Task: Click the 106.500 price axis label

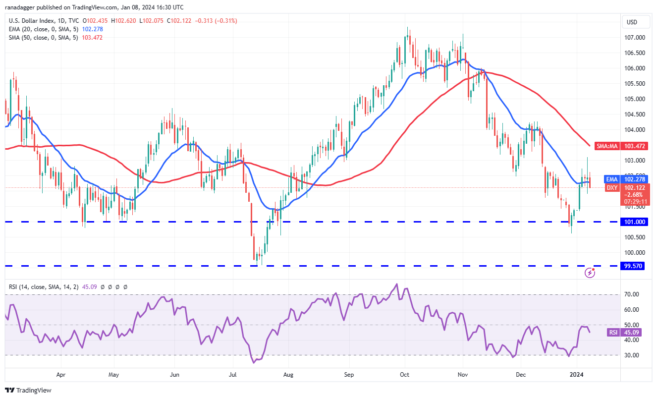Action: tap(635, 53)
